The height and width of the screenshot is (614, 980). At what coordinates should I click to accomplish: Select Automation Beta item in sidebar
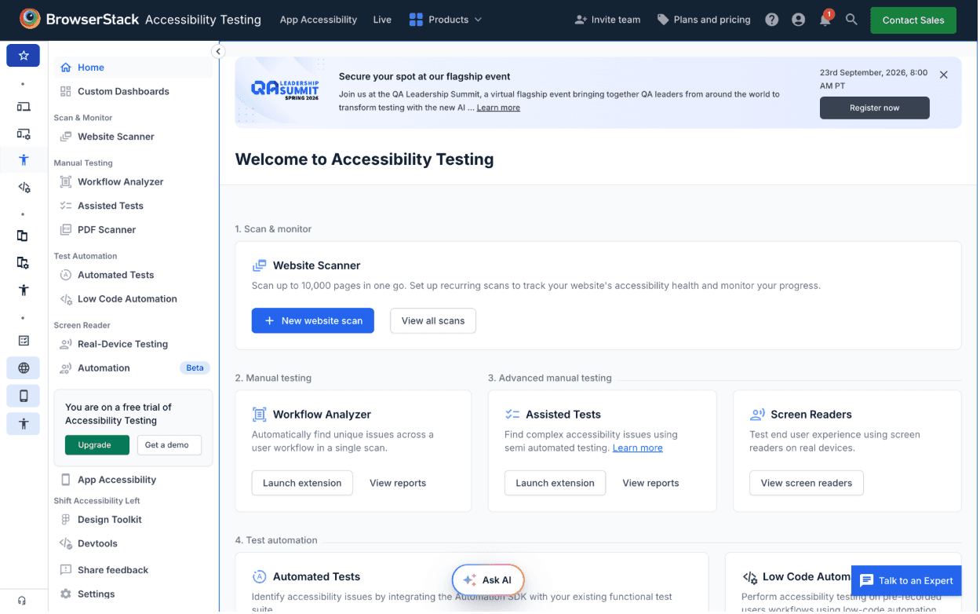click(x=133, y=369)
